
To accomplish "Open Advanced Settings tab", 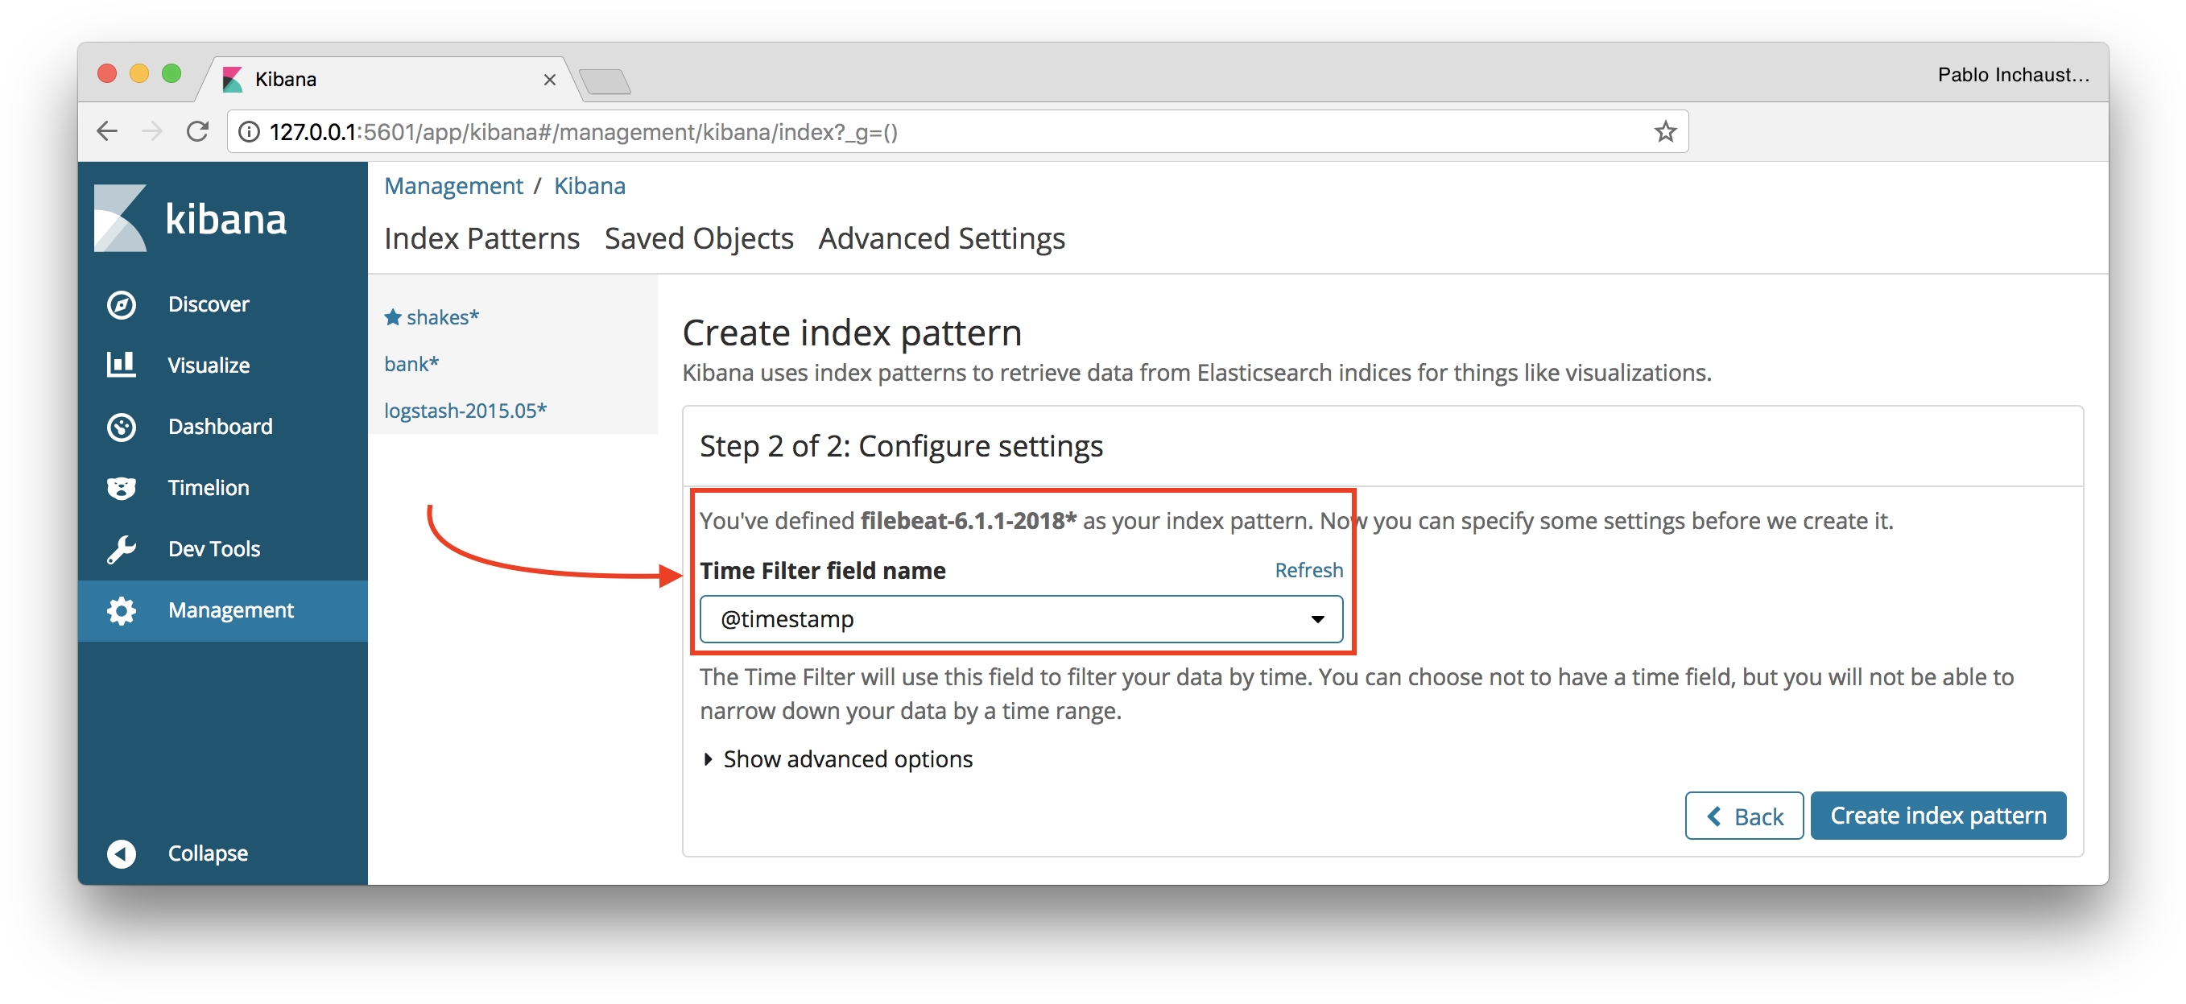I will tap(941, 238).
